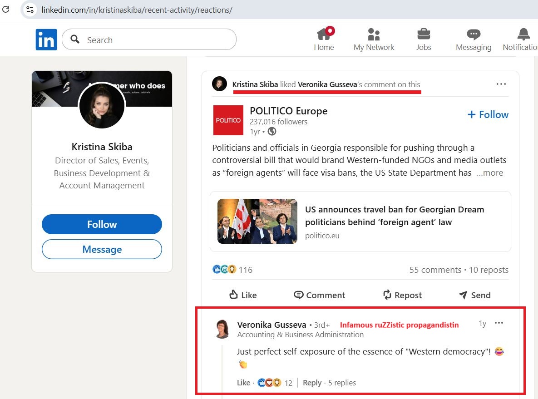Click site info icon in address bar

click(30, 10)
